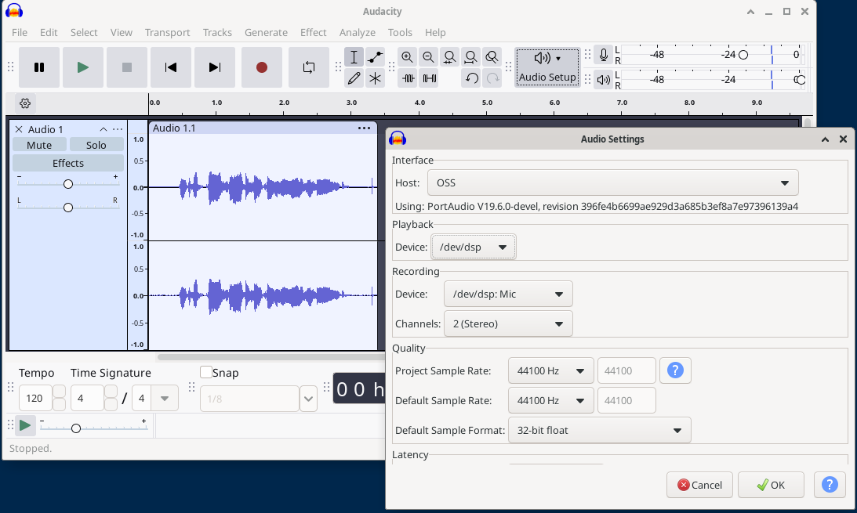
Task: Click OK in the Audio Settings dialog
Action: click(x=771, y=484)
